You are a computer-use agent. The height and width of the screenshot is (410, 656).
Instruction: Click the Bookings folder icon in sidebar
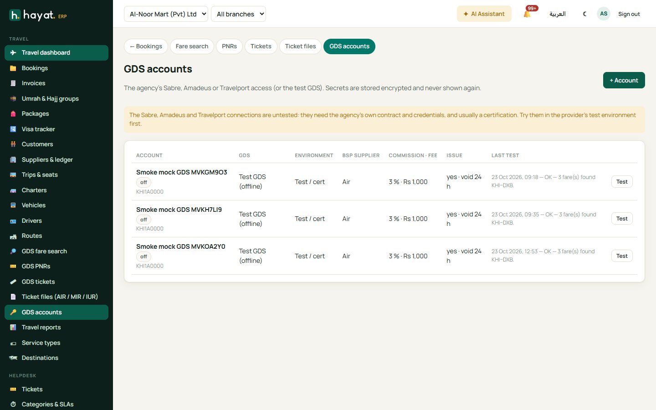pos(13,68)
